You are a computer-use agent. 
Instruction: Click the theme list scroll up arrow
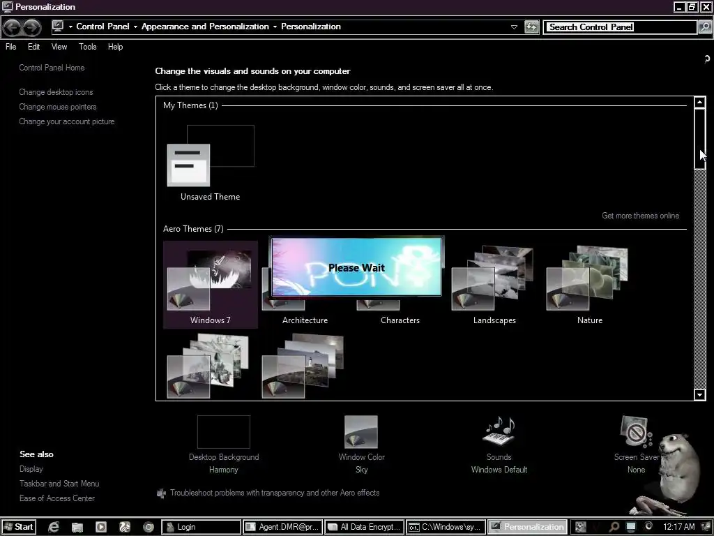click(700, 102)
